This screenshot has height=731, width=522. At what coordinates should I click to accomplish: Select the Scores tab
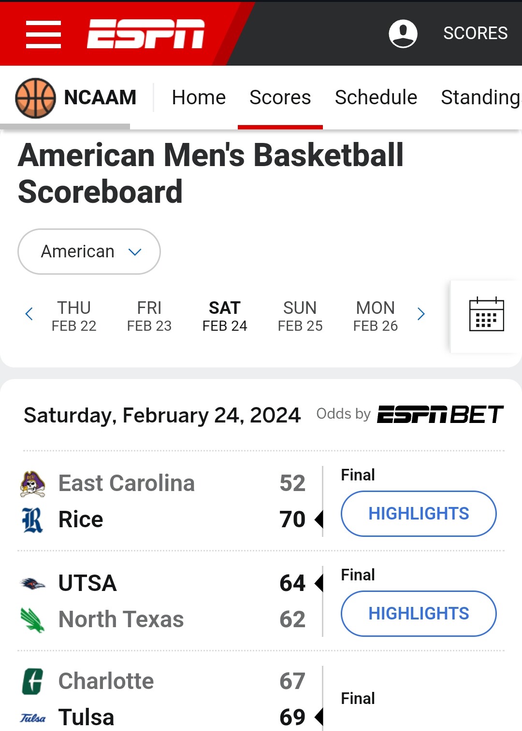[280, 98]
